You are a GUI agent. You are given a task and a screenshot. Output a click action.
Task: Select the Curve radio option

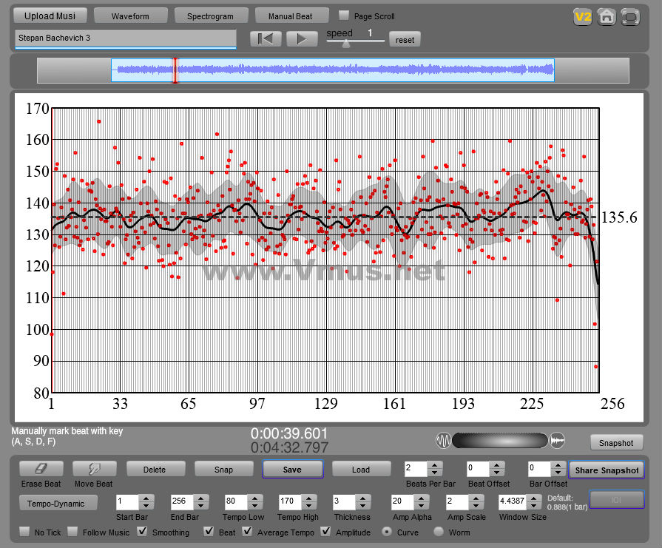click(386, 532)
